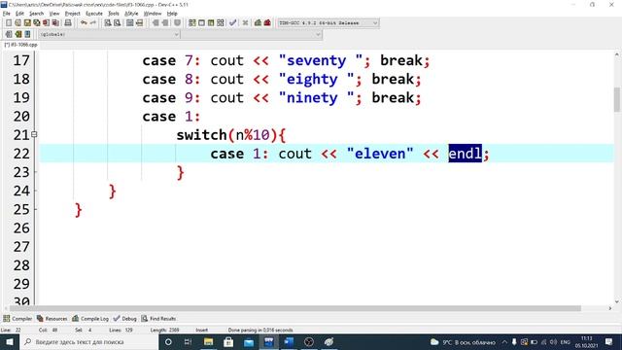Click the Redo arrow icon
The width and height of the screenshot is (622, 350).
click(93, 23)
